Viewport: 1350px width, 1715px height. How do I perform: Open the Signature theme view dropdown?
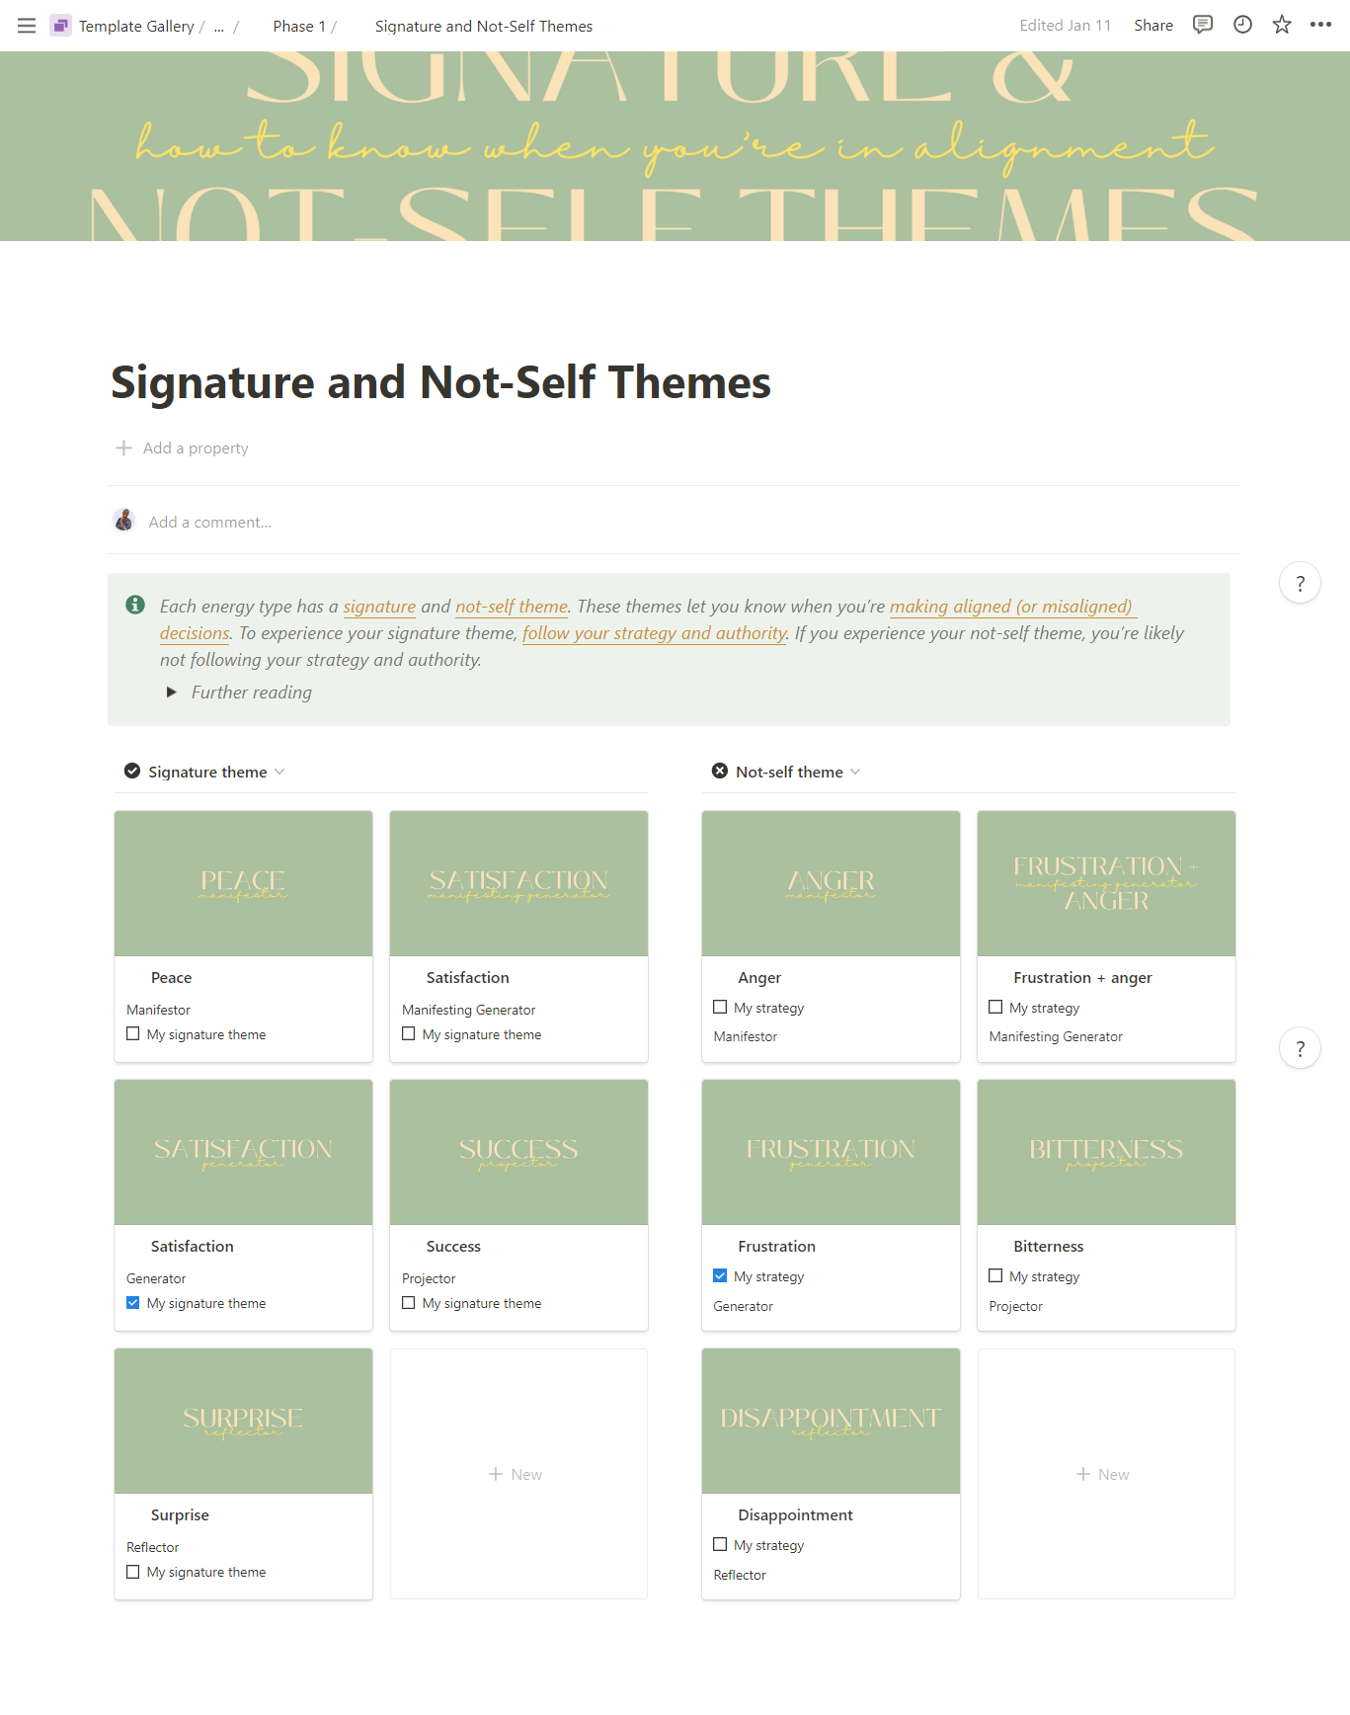point(279,772)
